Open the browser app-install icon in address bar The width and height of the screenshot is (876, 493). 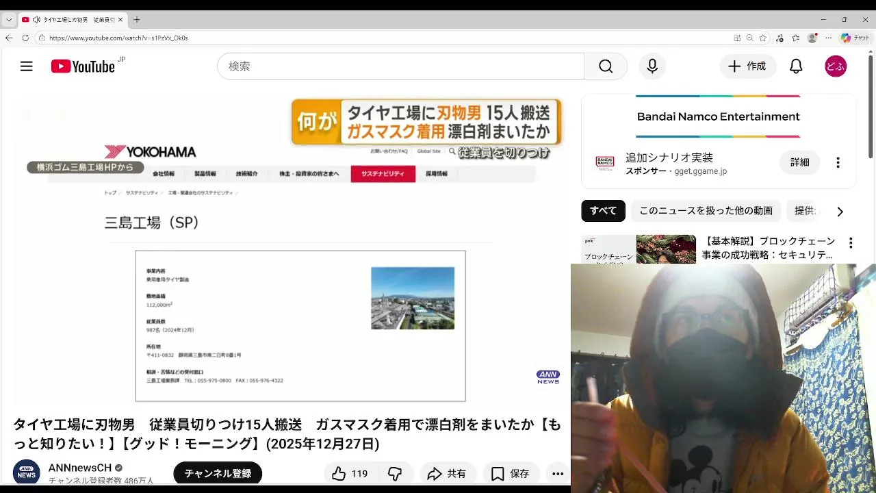[737, 38]
